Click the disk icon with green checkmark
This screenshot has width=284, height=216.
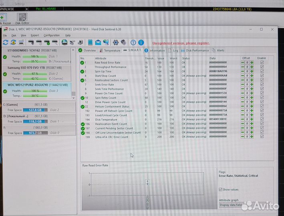(47, 42)
